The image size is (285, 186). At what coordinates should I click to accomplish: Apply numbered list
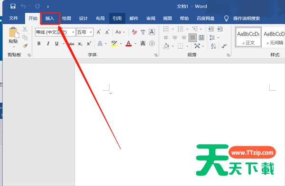click(x=180, y=29)
